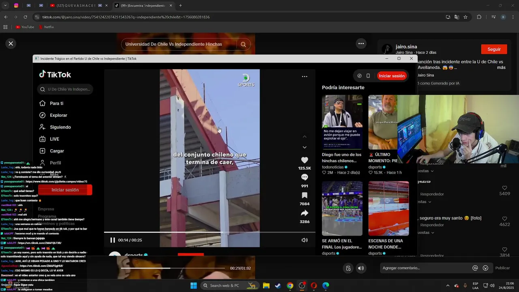Viewport: 519px width, 292px height.
Task: Go to previous video with up chevron
Action: [305, 137]
